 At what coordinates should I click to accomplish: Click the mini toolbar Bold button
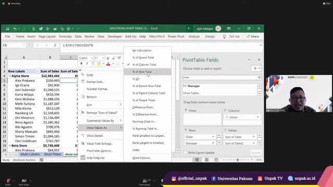coord(81,63)
